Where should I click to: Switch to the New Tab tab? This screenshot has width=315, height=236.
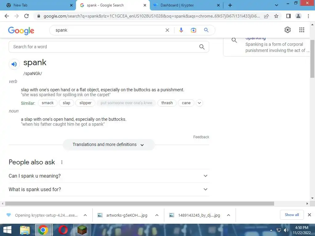point(38,5)
